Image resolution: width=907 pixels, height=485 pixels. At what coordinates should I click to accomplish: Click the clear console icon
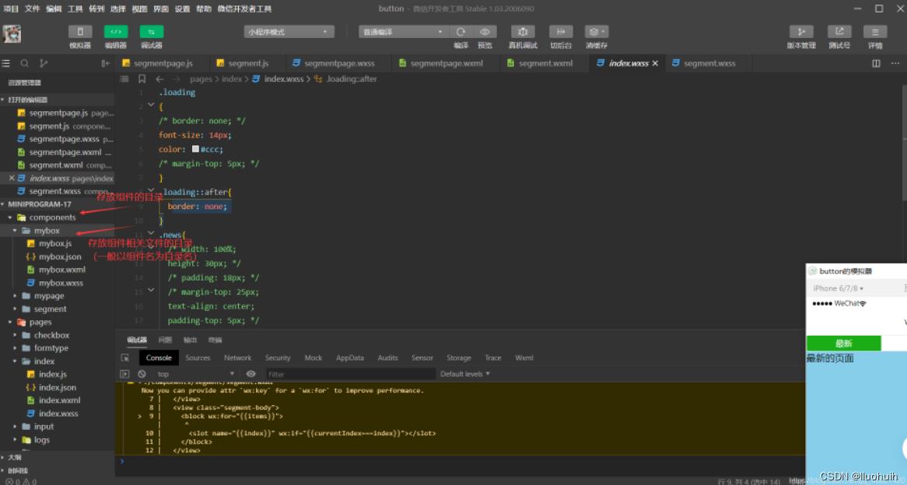click(142, 374)
